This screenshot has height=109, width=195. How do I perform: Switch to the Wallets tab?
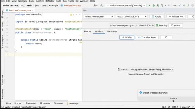[99, 31]
